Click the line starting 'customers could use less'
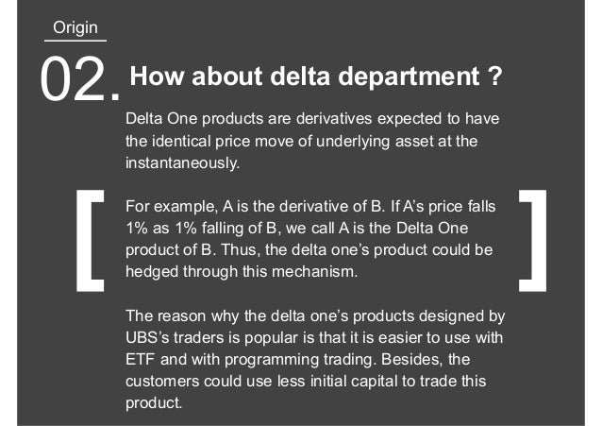 pyautogui.click(x=306, y=381)
